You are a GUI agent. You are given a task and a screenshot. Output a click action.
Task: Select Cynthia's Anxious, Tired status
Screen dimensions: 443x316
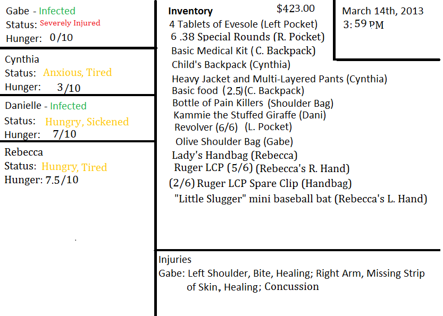pos(77,73)
